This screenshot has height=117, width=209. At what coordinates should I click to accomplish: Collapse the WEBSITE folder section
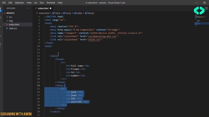[x=10, y=13]
